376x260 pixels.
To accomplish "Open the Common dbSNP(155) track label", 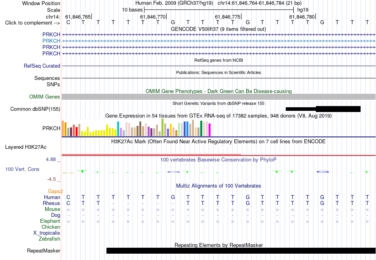I will coord(35,109).
